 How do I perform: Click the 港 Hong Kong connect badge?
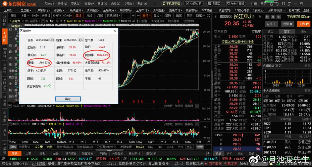pyautogui.click(x=273, y=17)
